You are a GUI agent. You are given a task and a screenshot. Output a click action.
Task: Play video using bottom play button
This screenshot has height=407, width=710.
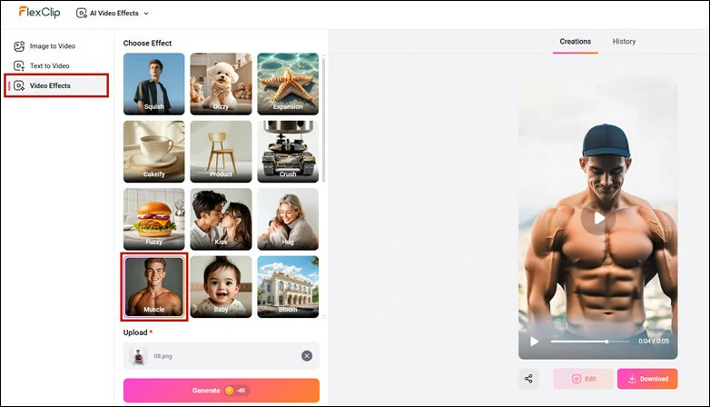[534, 342]
